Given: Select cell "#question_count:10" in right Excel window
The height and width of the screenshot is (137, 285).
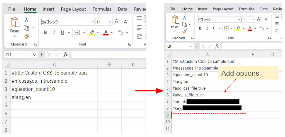Looking at the screenshot, I should tap(207, 75).
